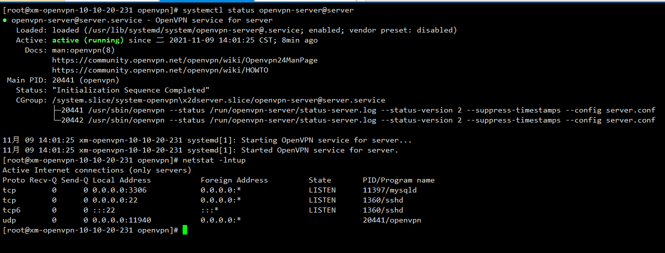Click the tree branch line before 20441

click(x=57, y=110)
